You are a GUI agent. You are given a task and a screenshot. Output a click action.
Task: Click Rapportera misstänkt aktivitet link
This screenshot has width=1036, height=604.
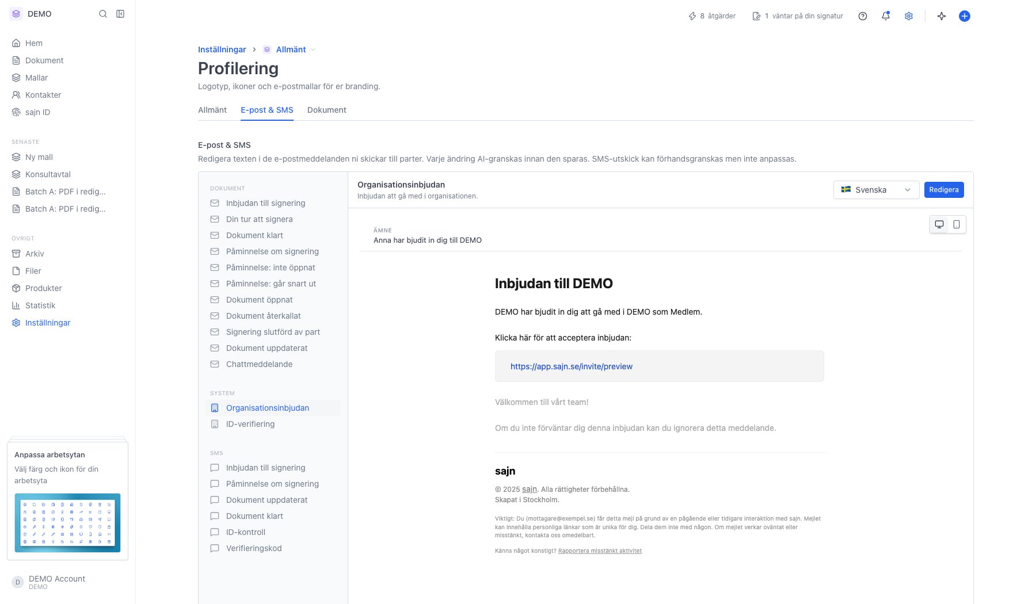point(600,551)
